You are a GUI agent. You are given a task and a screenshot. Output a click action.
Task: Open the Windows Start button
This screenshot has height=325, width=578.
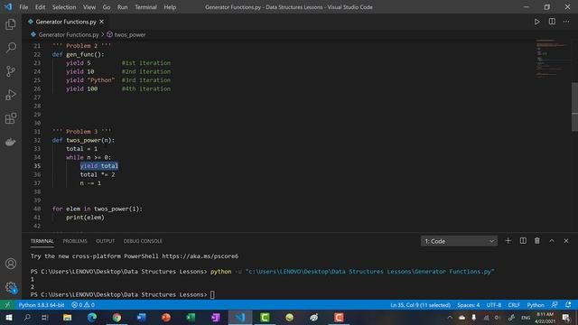coord(8,317)
